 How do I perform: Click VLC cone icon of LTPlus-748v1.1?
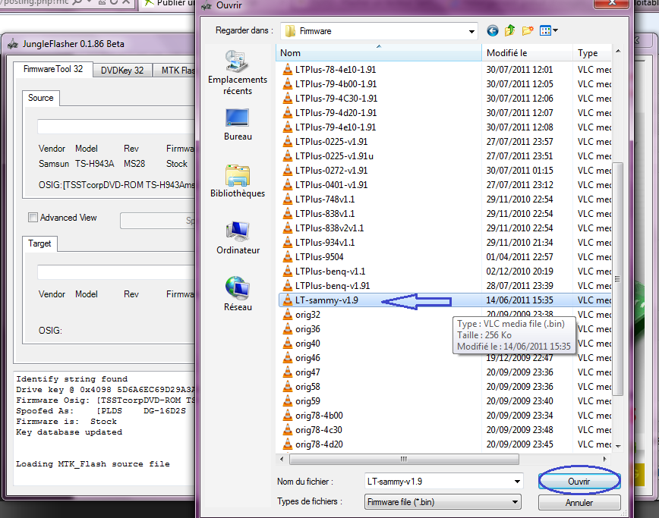(288, 199)
